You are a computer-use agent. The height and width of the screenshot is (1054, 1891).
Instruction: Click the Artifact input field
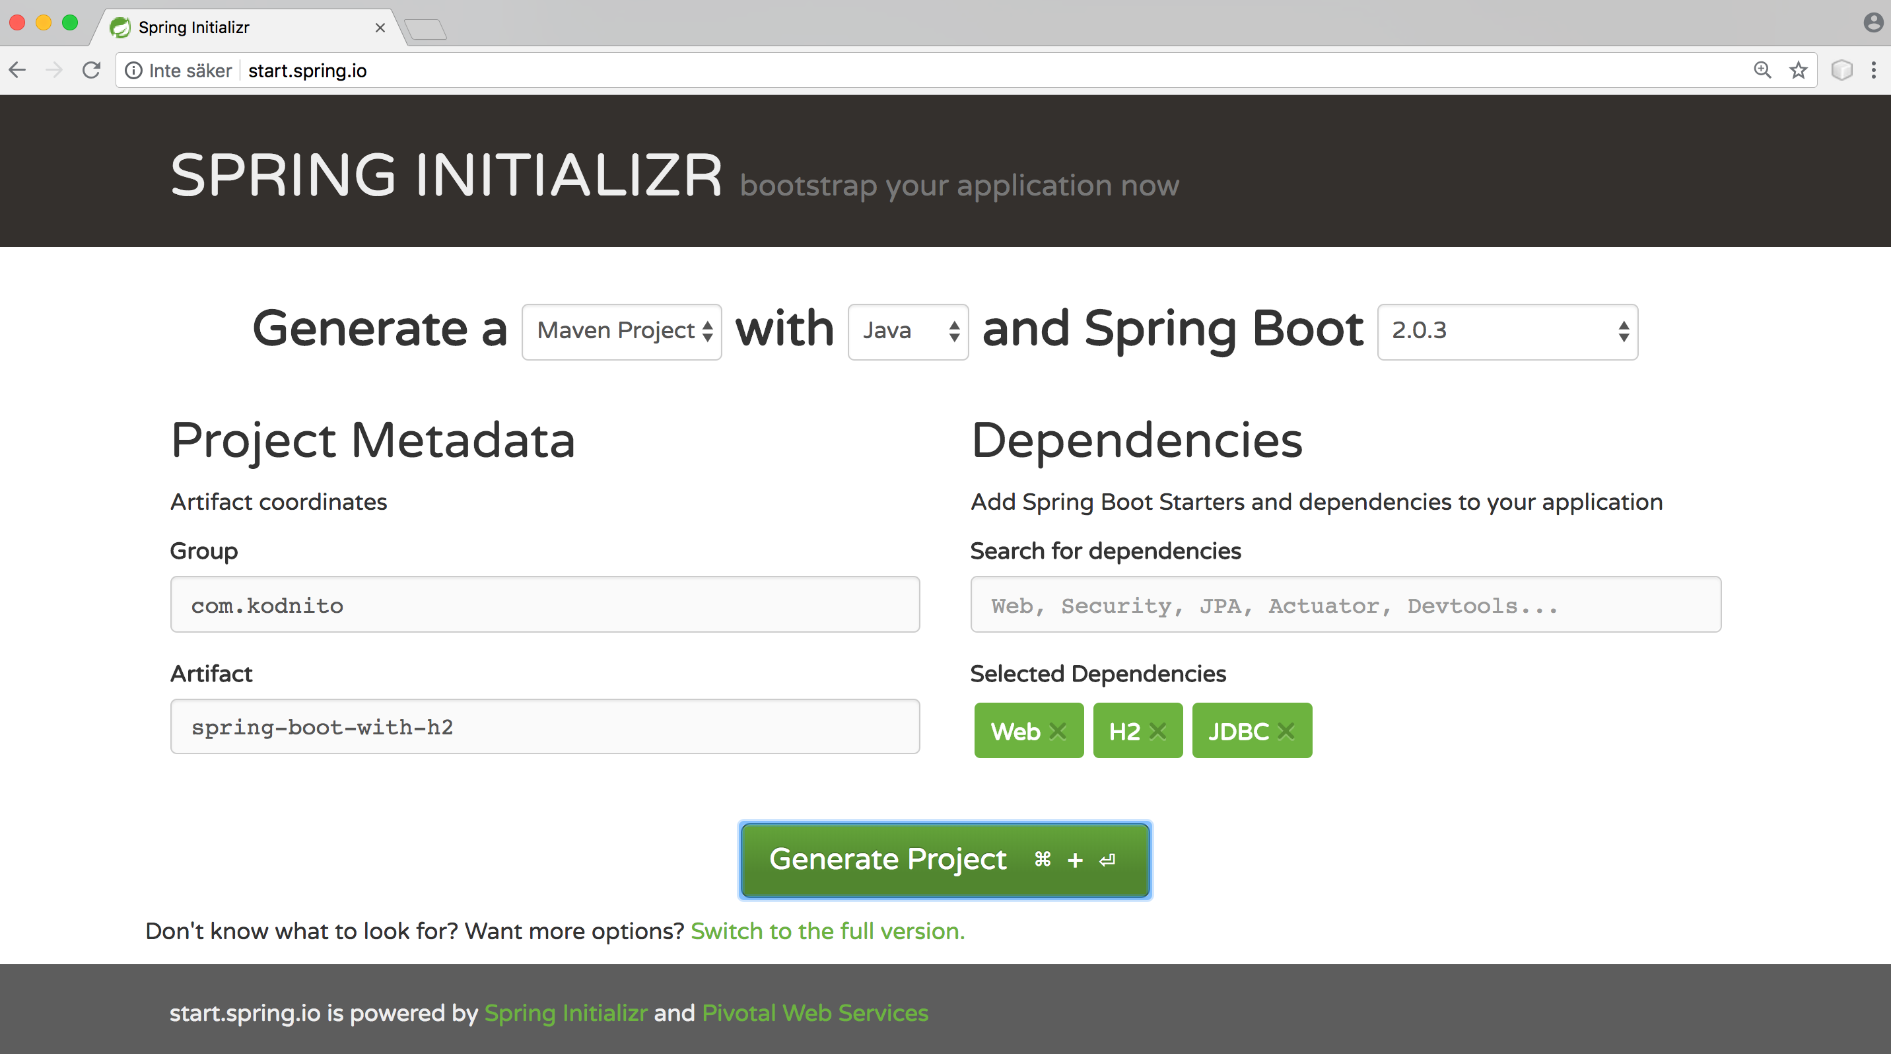546,728
